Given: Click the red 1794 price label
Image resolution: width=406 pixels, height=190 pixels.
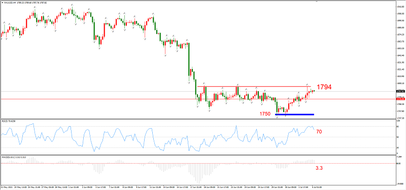Looking at the screenshot, I should click(x=324, y=87).
